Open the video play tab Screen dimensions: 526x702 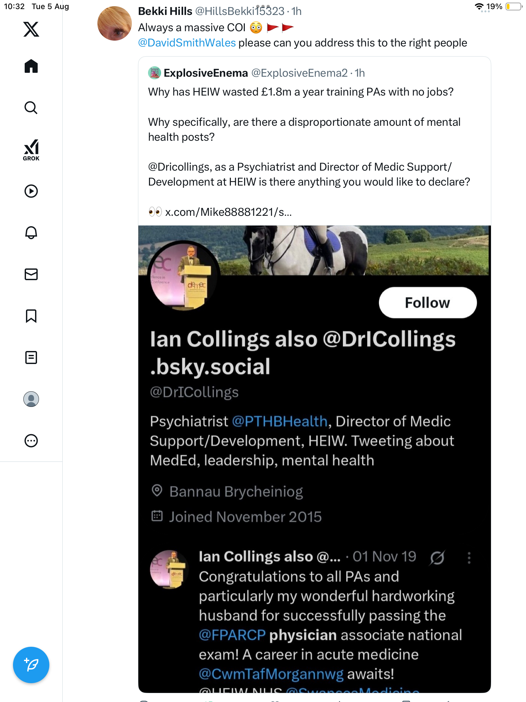[x=31, y=191]
